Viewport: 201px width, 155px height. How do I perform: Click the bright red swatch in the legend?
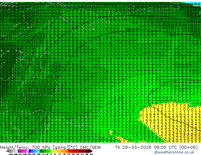pos(69,151)
